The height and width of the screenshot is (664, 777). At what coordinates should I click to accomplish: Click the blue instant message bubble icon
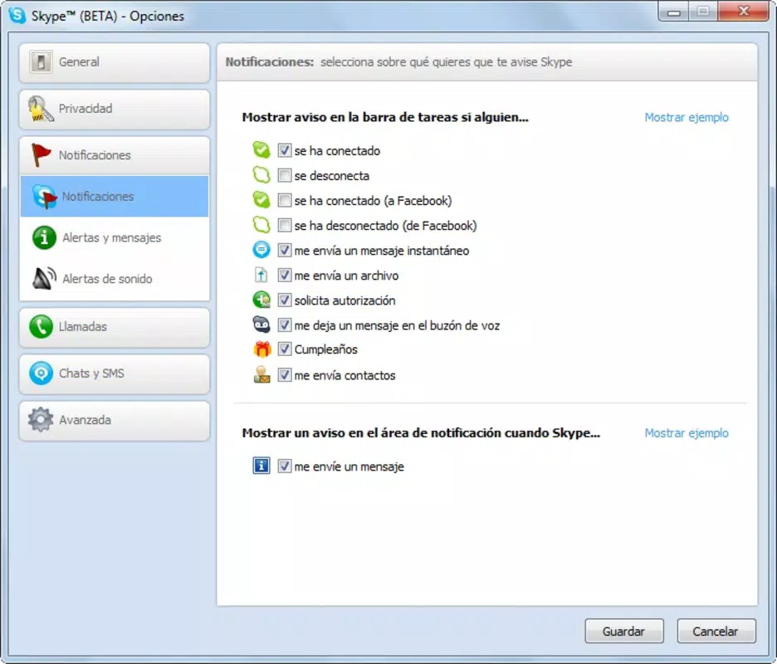coord(261,250)
